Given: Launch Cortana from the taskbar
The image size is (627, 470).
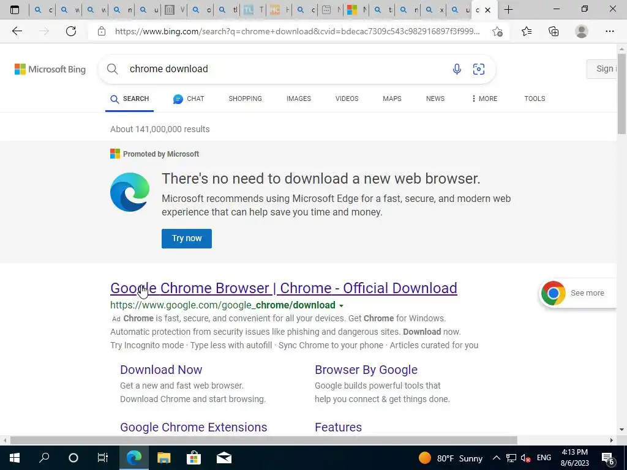Looking at the screenshot, I should point(73,458).
